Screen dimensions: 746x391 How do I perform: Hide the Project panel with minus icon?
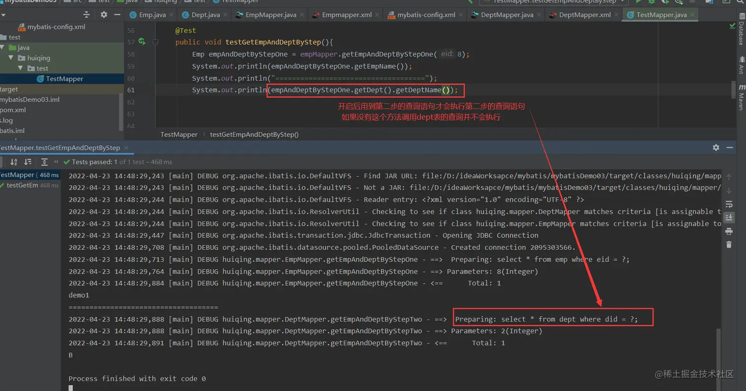click(117, 15)
